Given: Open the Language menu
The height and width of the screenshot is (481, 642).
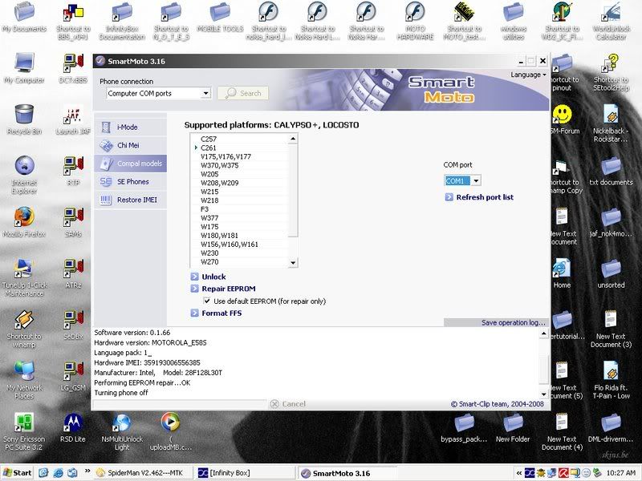Looking at the screenshot, I should coord(528,75).
